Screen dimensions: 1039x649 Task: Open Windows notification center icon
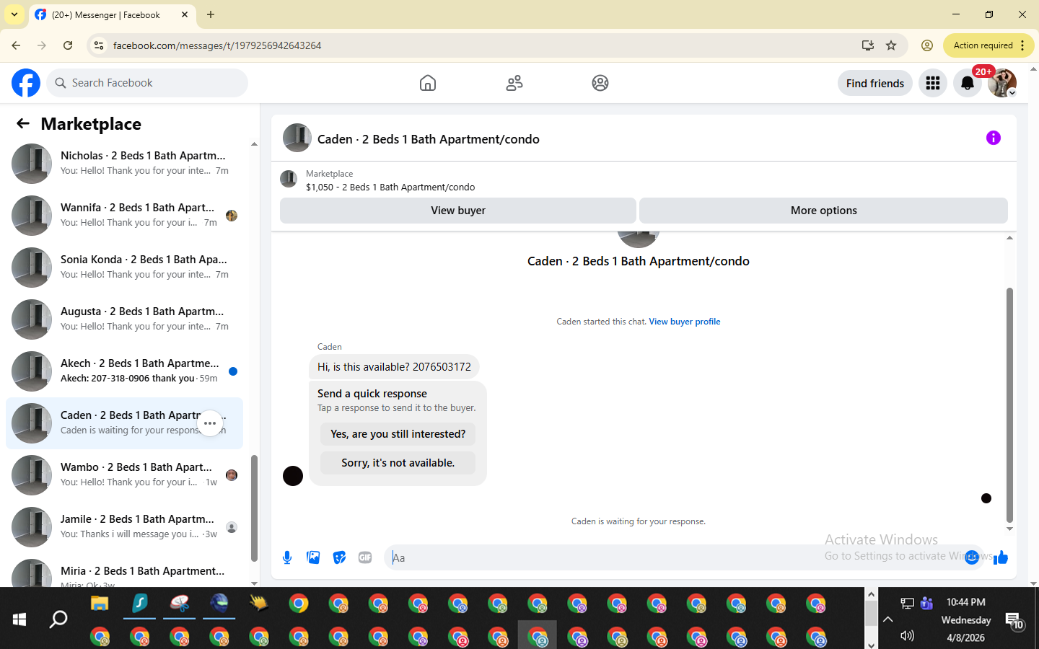tap(1014, 620)
